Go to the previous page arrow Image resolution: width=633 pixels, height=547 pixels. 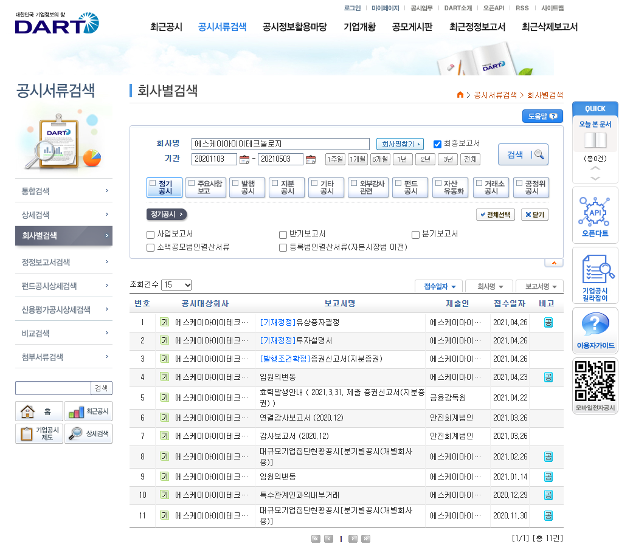[x=328, y=538]
